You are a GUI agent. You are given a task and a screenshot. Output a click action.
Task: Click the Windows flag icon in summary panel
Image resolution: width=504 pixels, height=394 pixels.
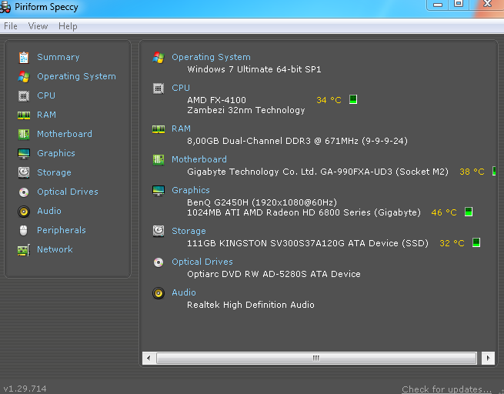(x=159, y=58)
